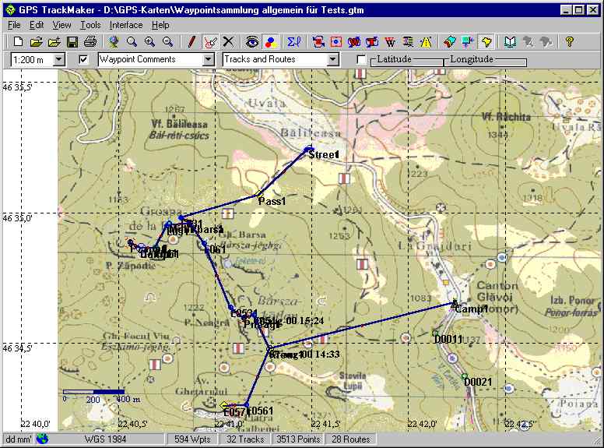The image size is (604, 448).
Task: Expand the Tracks and Routes dropdown arrow
Action: point(333,60)
